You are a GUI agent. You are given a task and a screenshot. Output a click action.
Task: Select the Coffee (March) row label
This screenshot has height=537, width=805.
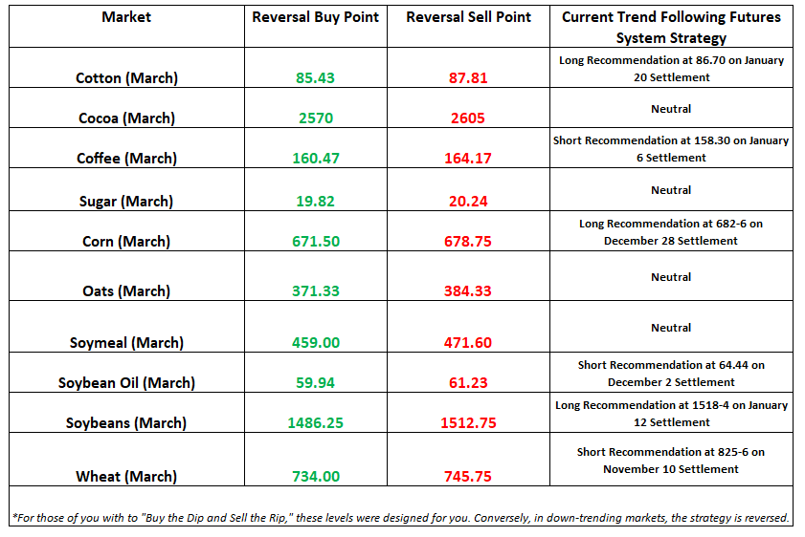click(126, 159)
